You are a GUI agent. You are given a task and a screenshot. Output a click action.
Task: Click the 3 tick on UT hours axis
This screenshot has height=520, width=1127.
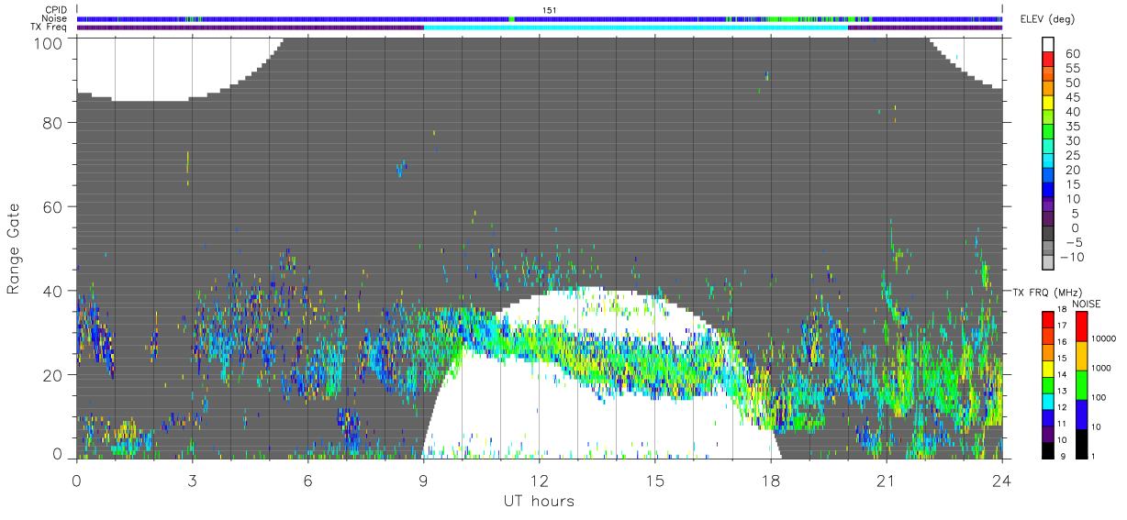pyautogui.click(x=192, y=481)
